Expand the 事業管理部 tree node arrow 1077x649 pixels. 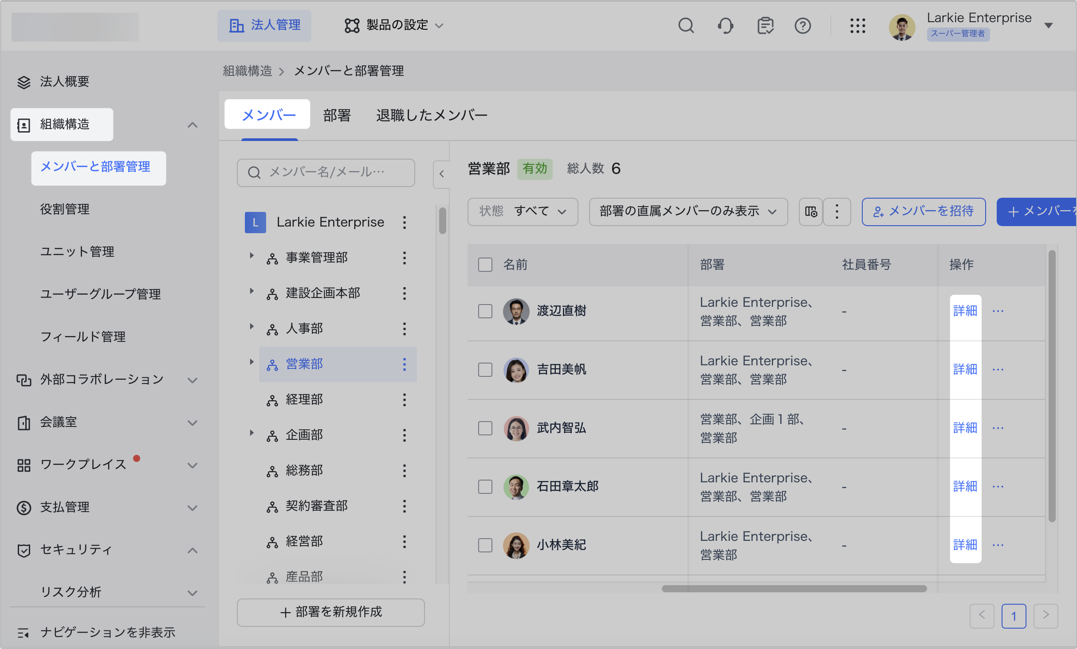pos(252,256)
